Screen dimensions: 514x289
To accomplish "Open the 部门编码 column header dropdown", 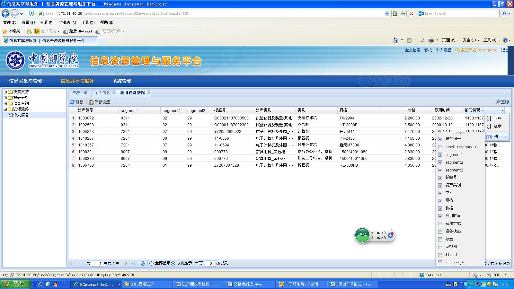I will coord(502,110).
